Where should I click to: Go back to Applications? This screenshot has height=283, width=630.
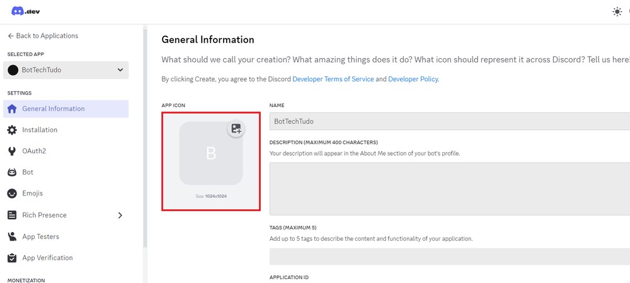pyautogui.click(x=43, y=36)
